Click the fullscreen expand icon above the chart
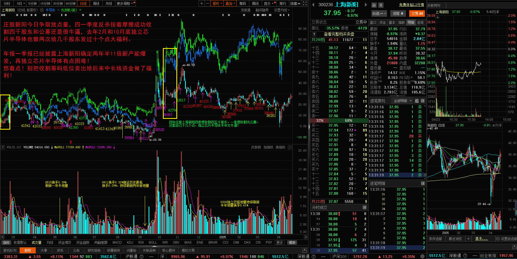 [305, 4]
